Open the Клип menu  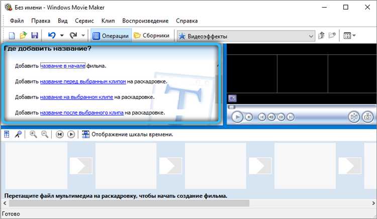click(x=108, y=21)
